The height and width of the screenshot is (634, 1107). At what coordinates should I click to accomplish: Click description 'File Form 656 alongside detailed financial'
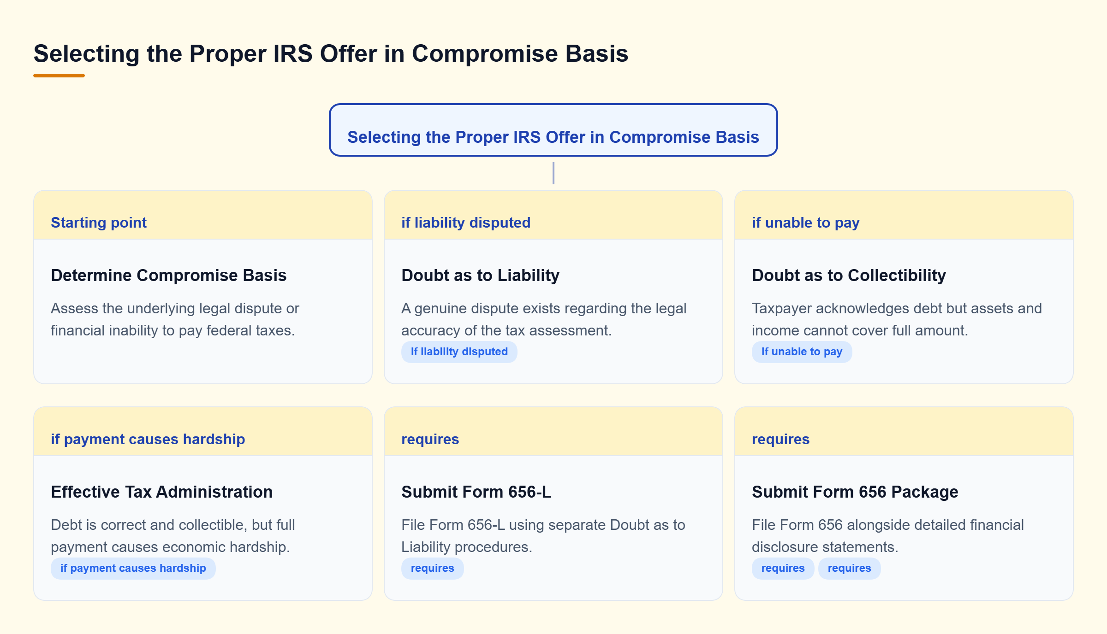point(888,536)
